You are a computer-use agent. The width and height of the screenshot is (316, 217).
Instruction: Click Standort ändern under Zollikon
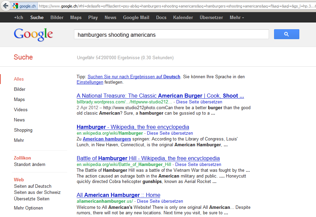[x=30, y=164]
